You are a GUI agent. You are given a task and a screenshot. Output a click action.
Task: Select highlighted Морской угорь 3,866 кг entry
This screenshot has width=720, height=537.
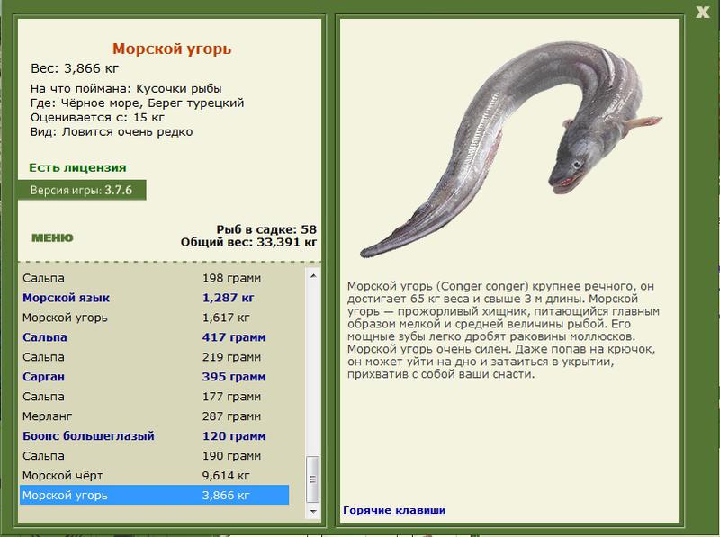(154, 496)
